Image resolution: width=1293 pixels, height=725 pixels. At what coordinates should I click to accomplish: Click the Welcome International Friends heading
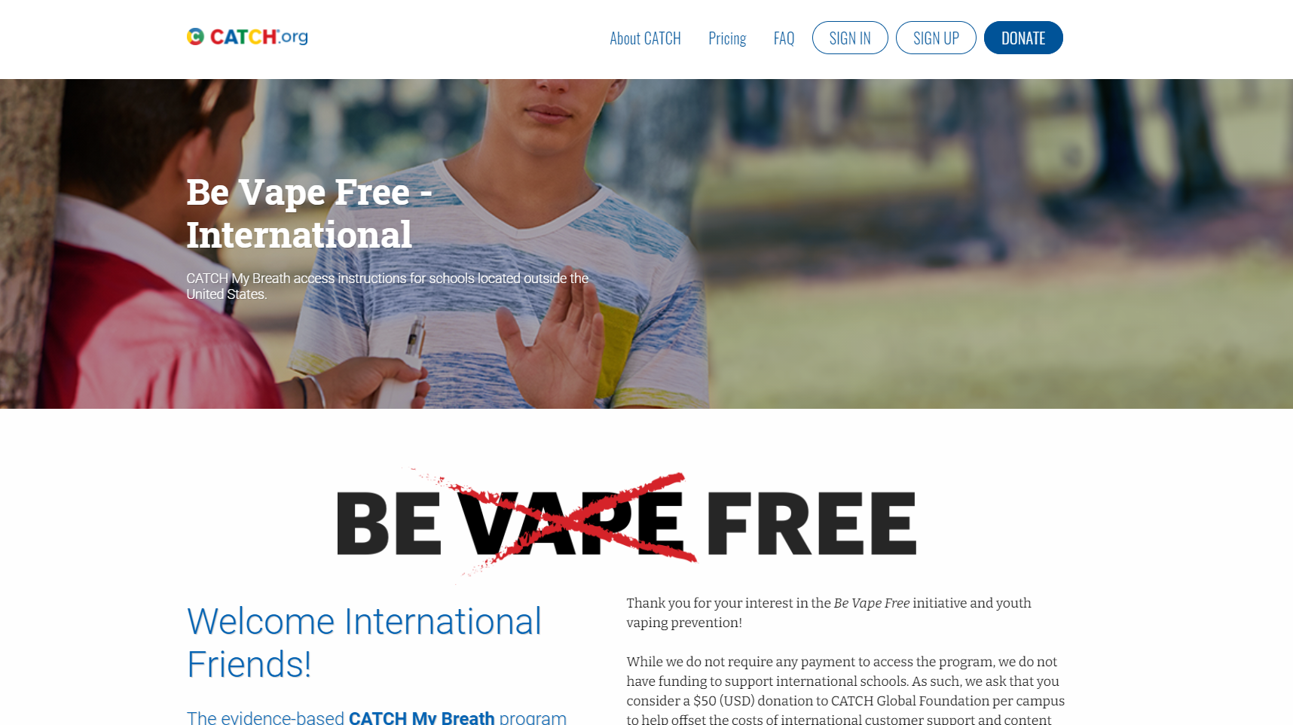(x=364, y=643)
